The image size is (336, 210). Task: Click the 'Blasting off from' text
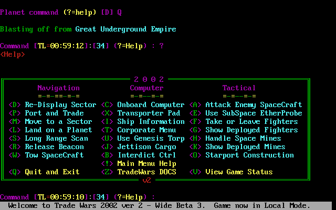pos(36,29)
